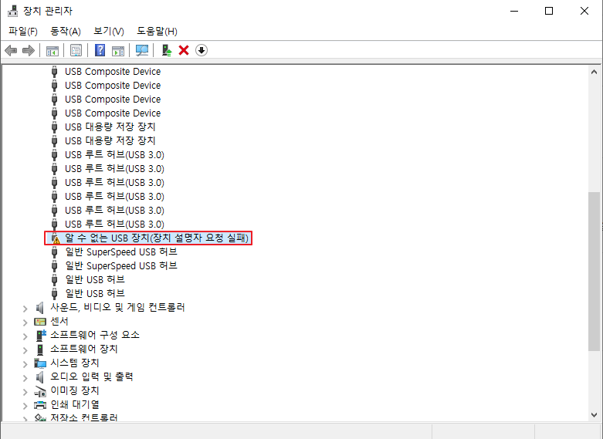The width and height of the screenshot is (603, 439).
Task: Click the scrollbar down arrow
Action: click(594, 415)
